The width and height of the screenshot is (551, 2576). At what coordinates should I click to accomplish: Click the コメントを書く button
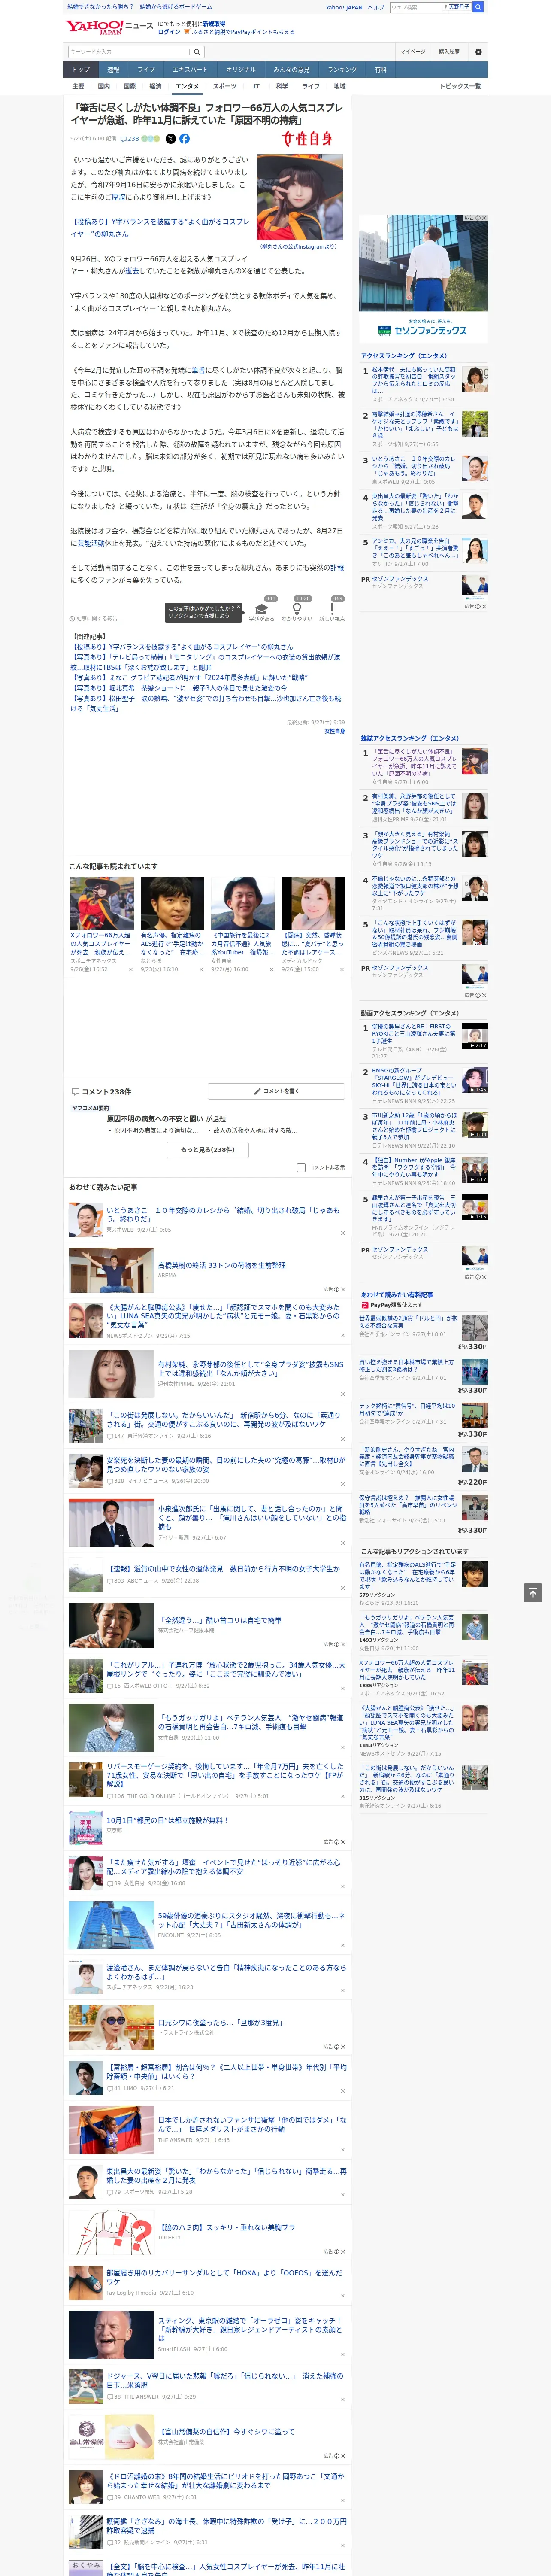point(276,1091)
